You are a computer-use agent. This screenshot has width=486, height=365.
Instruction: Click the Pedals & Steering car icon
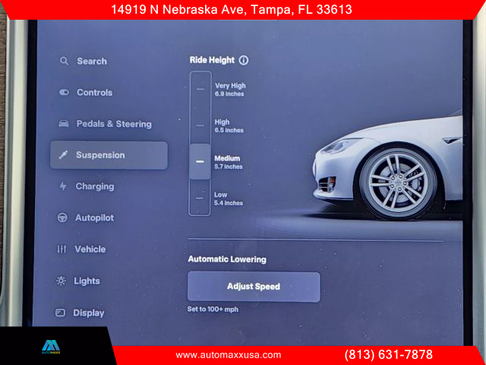tap(63, 124)
